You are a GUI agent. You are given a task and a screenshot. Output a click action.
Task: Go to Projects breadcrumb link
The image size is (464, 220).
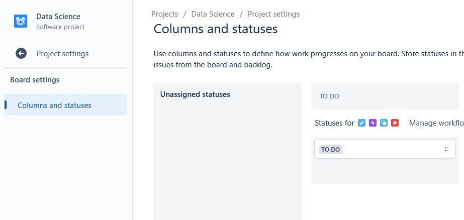(164, 14)
